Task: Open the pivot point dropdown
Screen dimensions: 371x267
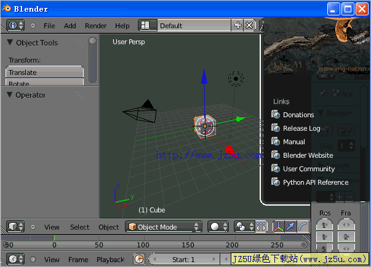Action: click(x=244, y=226)
